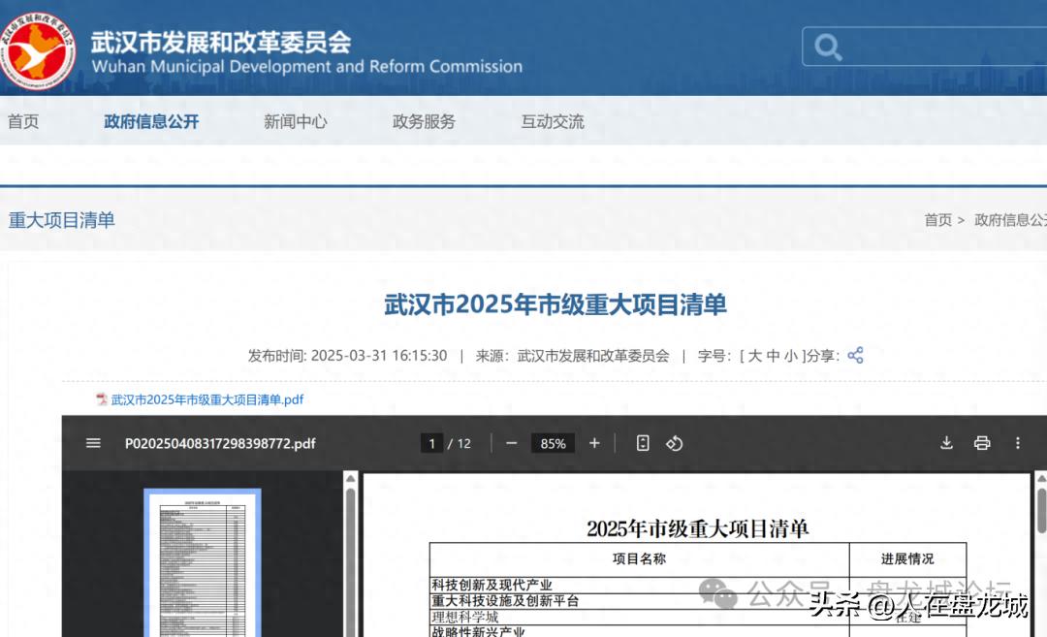Set font size to 大
1047x637 pixels.
(754, 355)
